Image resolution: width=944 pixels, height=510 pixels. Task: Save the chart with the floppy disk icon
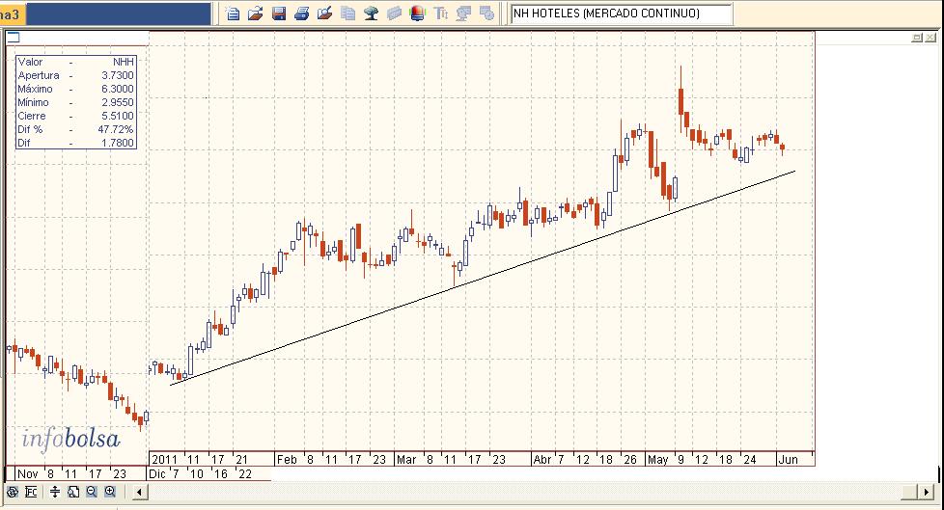(279, 13)
